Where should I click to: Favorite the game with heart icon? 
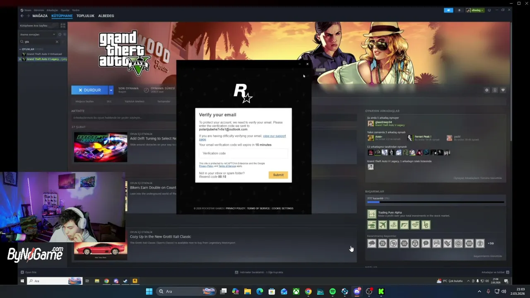click(x=503, y=90)
